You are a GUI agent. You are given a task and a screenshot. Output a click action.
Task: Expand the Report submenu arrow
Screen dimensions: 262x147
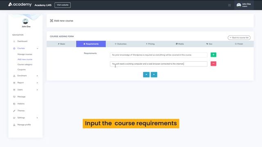tap(37, 83)
